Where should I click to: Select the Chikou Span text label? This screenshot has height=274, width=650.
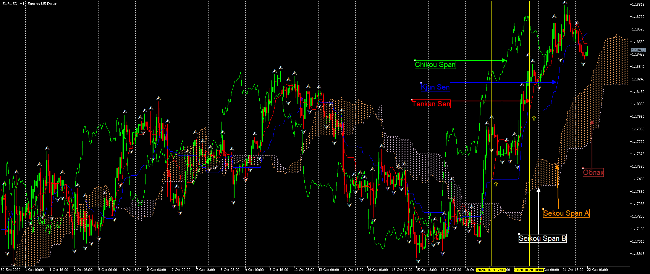click(x=435, y=65)
